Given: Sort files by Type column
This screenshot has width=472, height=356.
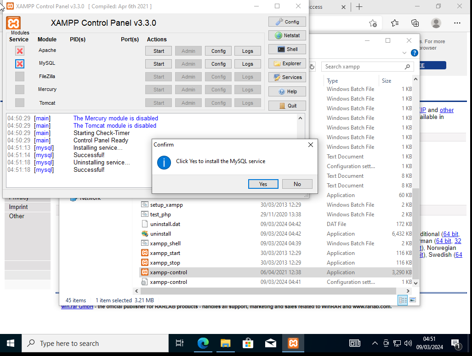Looking at the screenshot, I should coord(332,81).
